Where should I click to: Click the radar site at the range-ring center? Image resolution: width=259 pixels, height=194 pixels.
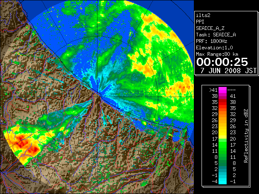pyautogui.click(x=98, y=96)
